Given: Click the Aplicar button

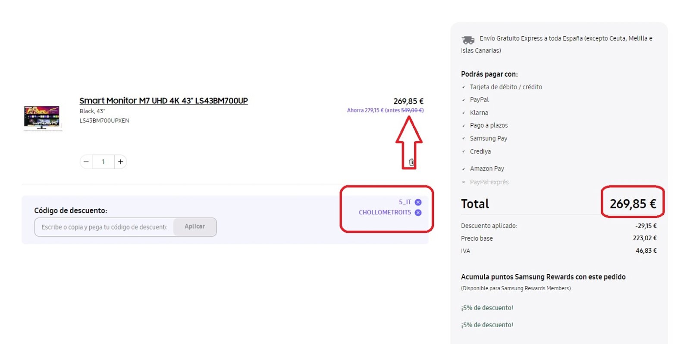Looking at the screenshot, I should [x=195, y=227].
